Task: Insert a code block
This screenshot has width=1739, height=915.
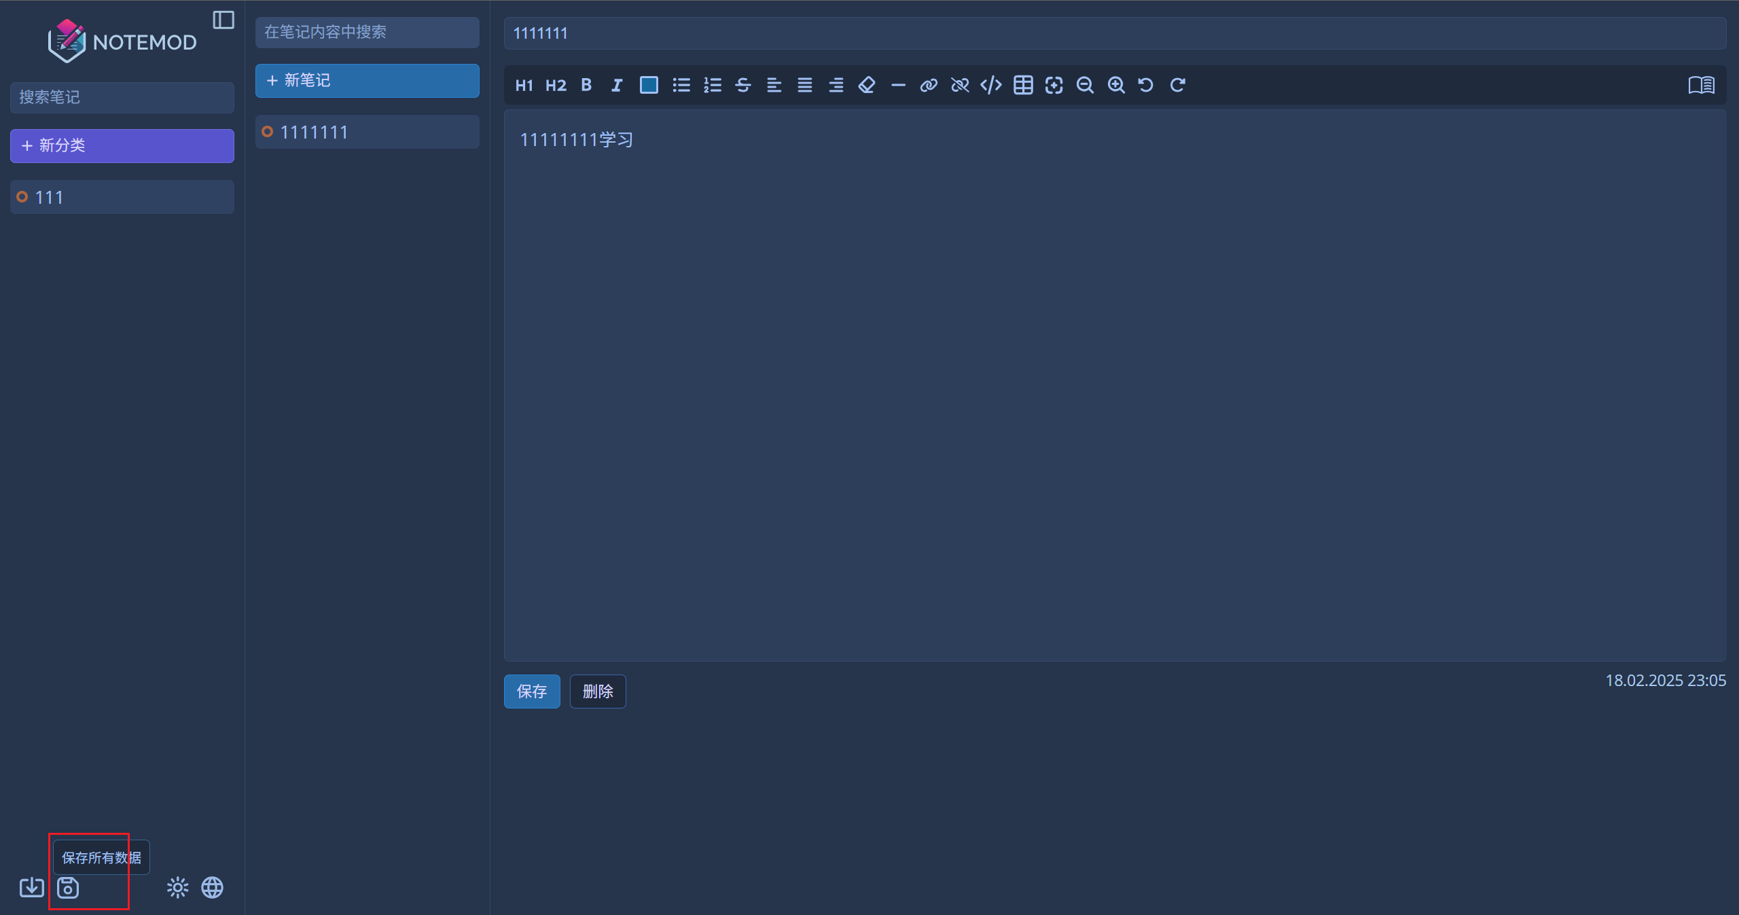Action: pos(991,85)
